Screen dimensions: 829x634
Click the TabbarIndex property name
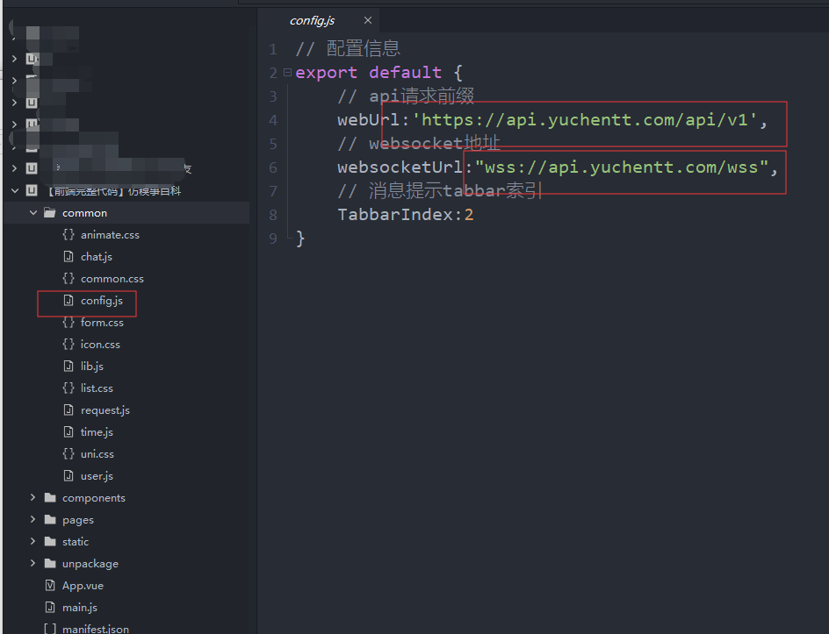395,215
